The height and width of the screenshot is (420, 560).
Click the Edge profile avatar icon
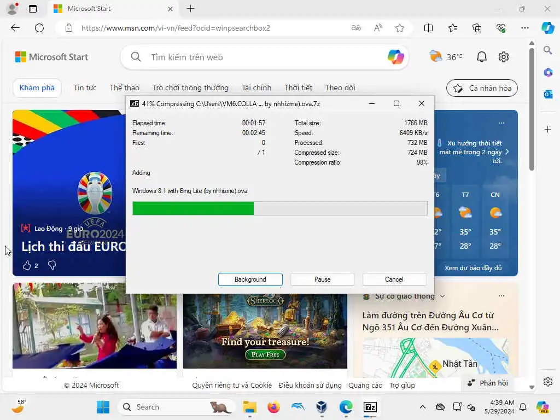point(13,9)
